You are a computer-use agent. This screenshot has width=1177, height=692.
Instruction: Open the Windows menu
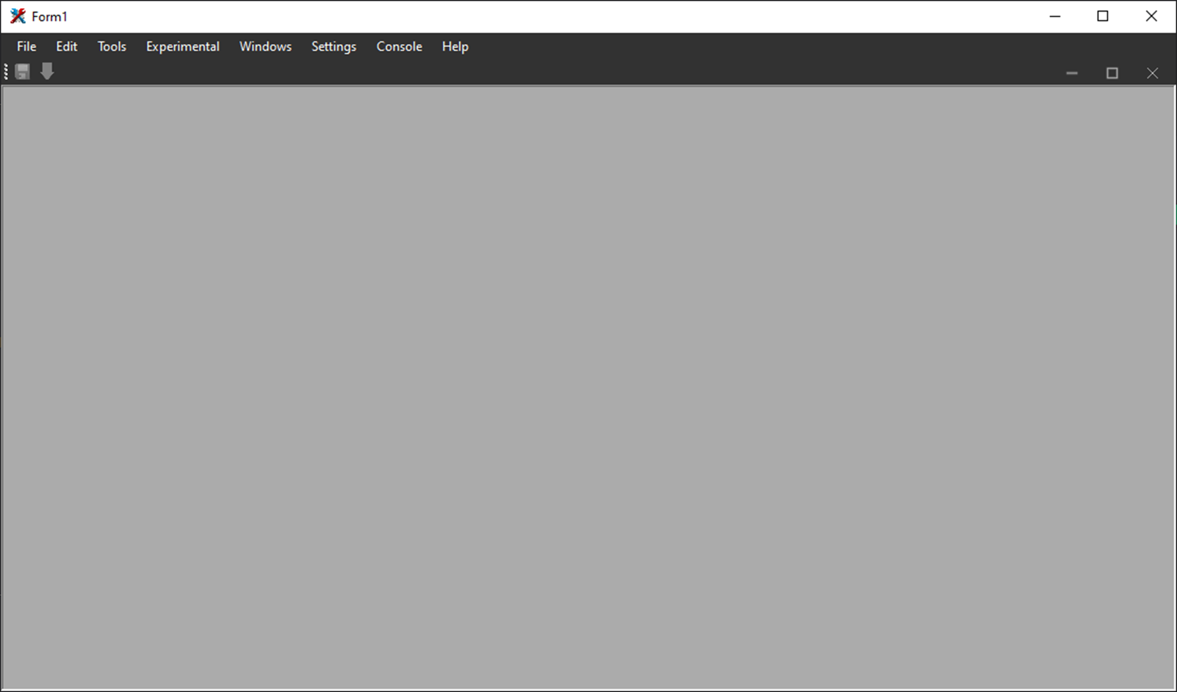(x=265, y=46)
